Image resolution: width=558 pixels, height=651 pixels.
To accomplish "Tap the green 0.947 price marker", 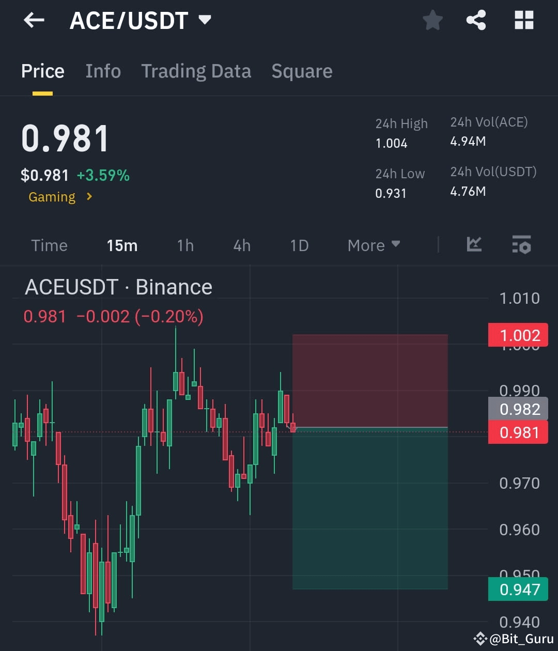I will 518,589.
